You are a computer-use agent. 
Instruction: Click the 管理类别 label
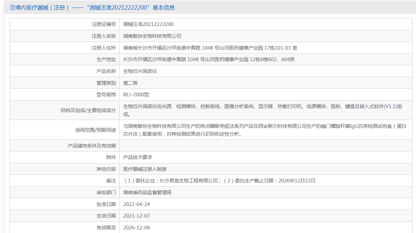point(106,83)
